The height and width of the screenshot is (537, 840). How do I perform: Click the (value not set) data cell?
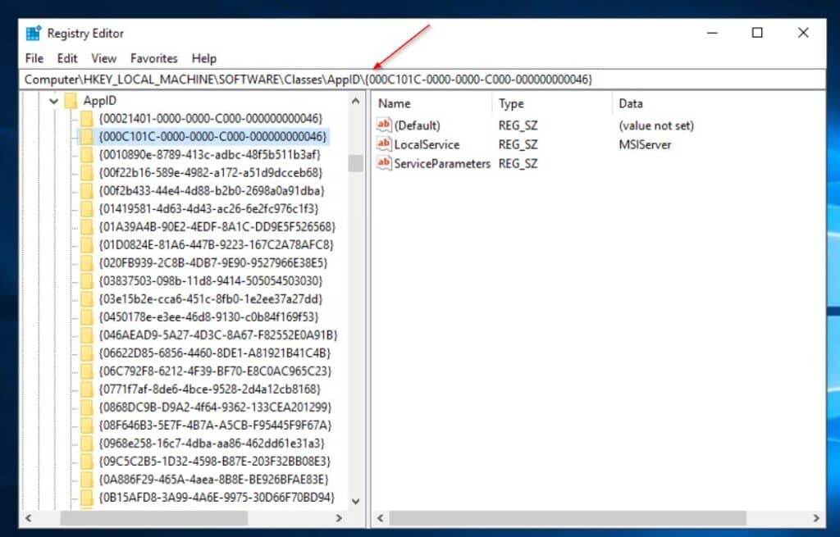click(656, 125)
